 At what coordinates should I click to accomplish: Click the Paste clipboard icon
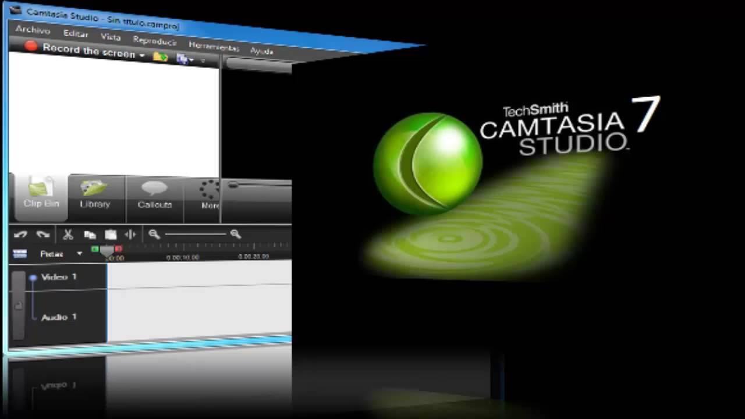pos(111,235)
